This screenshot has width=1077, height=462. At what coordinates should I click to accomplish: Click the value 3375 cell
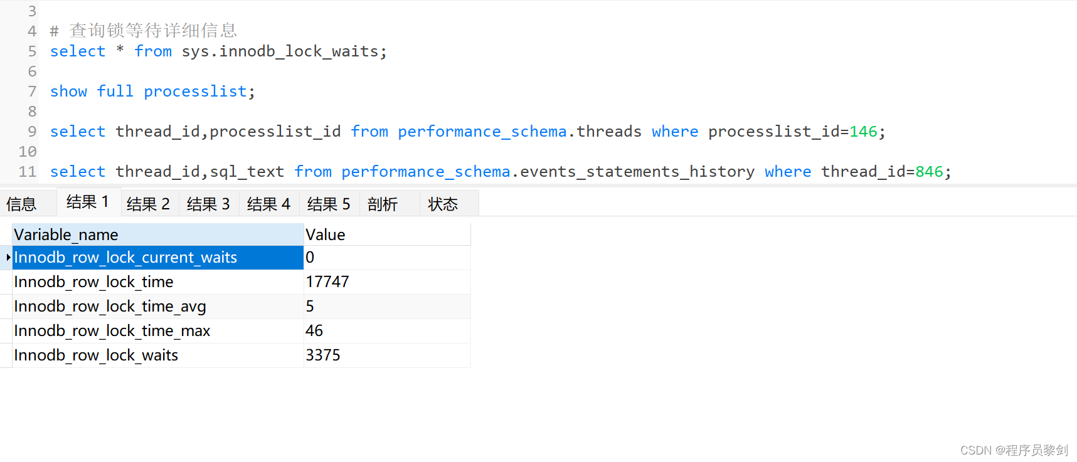(387, 355)
